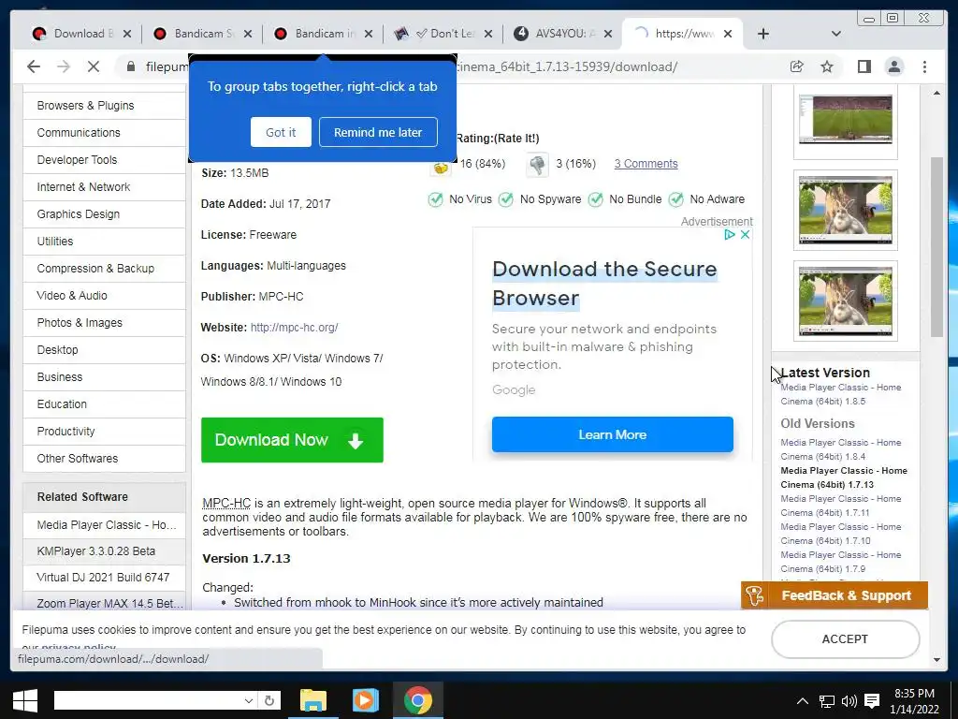Screen dimensions: 958x719
Task: Click the network tray icon
Action: (x=827, y=701)
